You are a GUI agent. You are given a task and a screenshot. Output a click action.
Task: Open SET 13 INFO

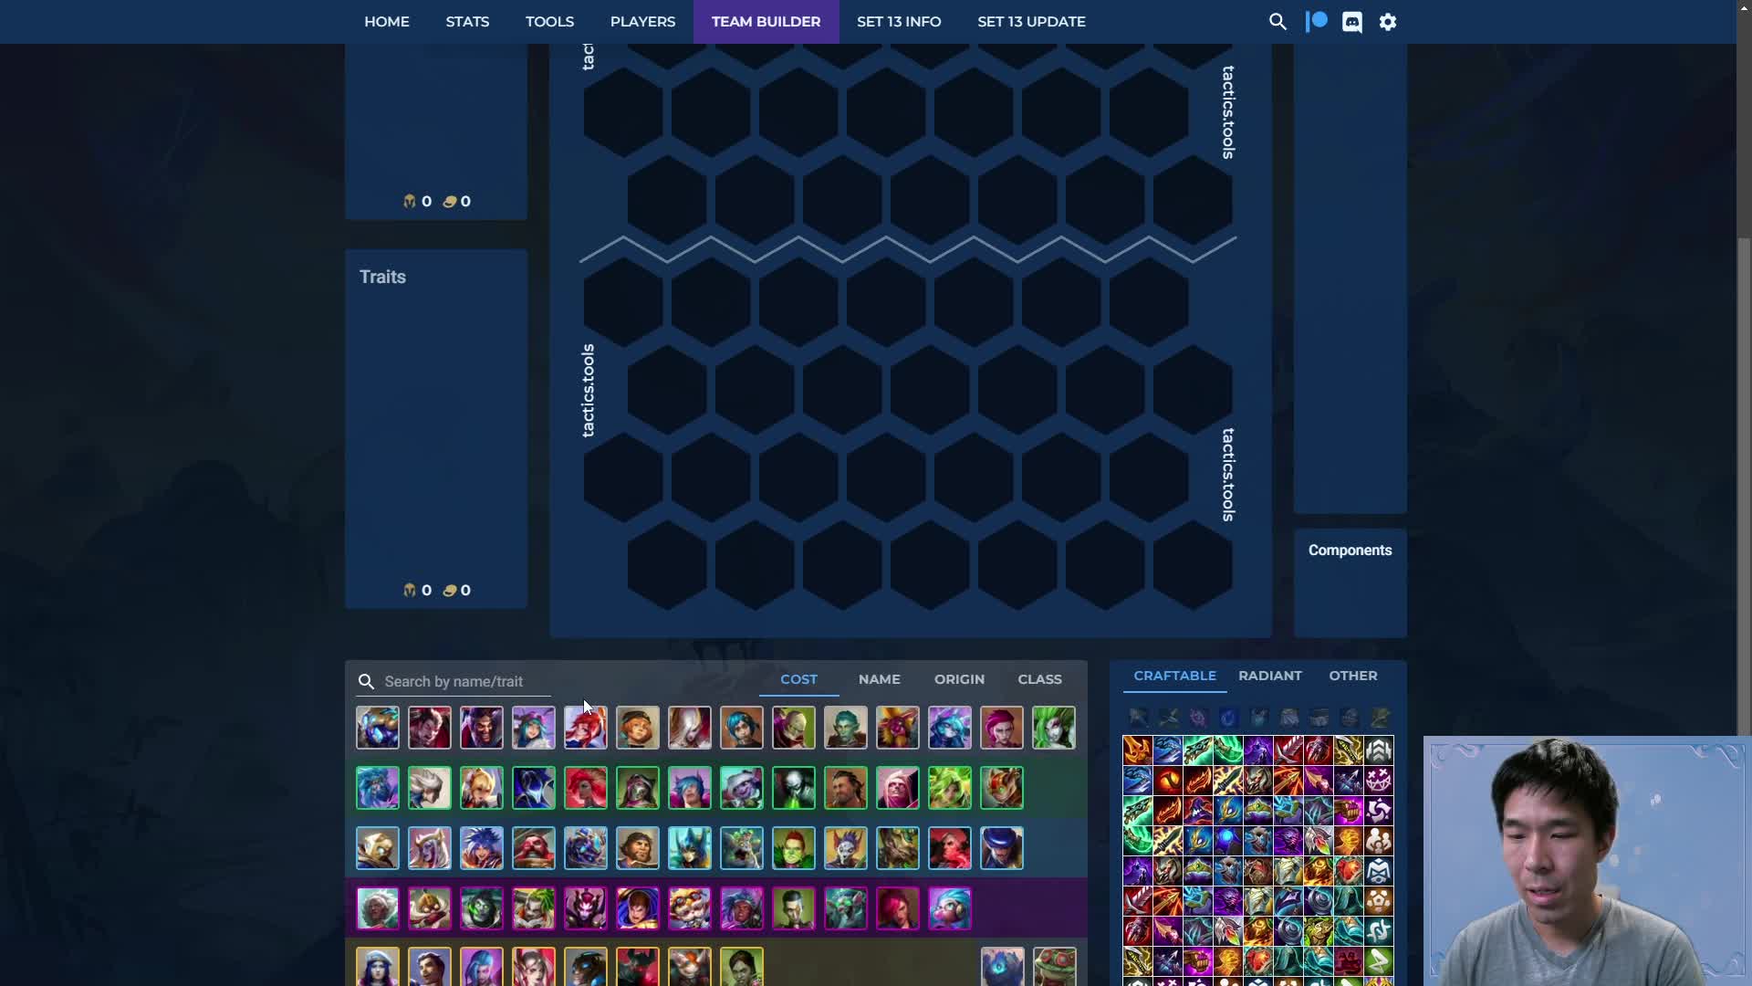tap(899, 22)
